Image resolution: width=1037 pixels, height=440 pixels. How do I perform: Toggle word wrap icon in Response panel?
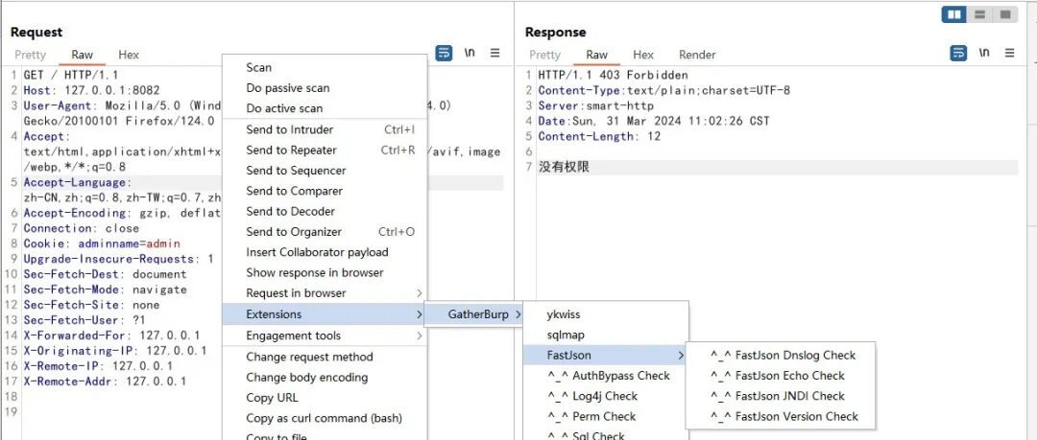958,54
